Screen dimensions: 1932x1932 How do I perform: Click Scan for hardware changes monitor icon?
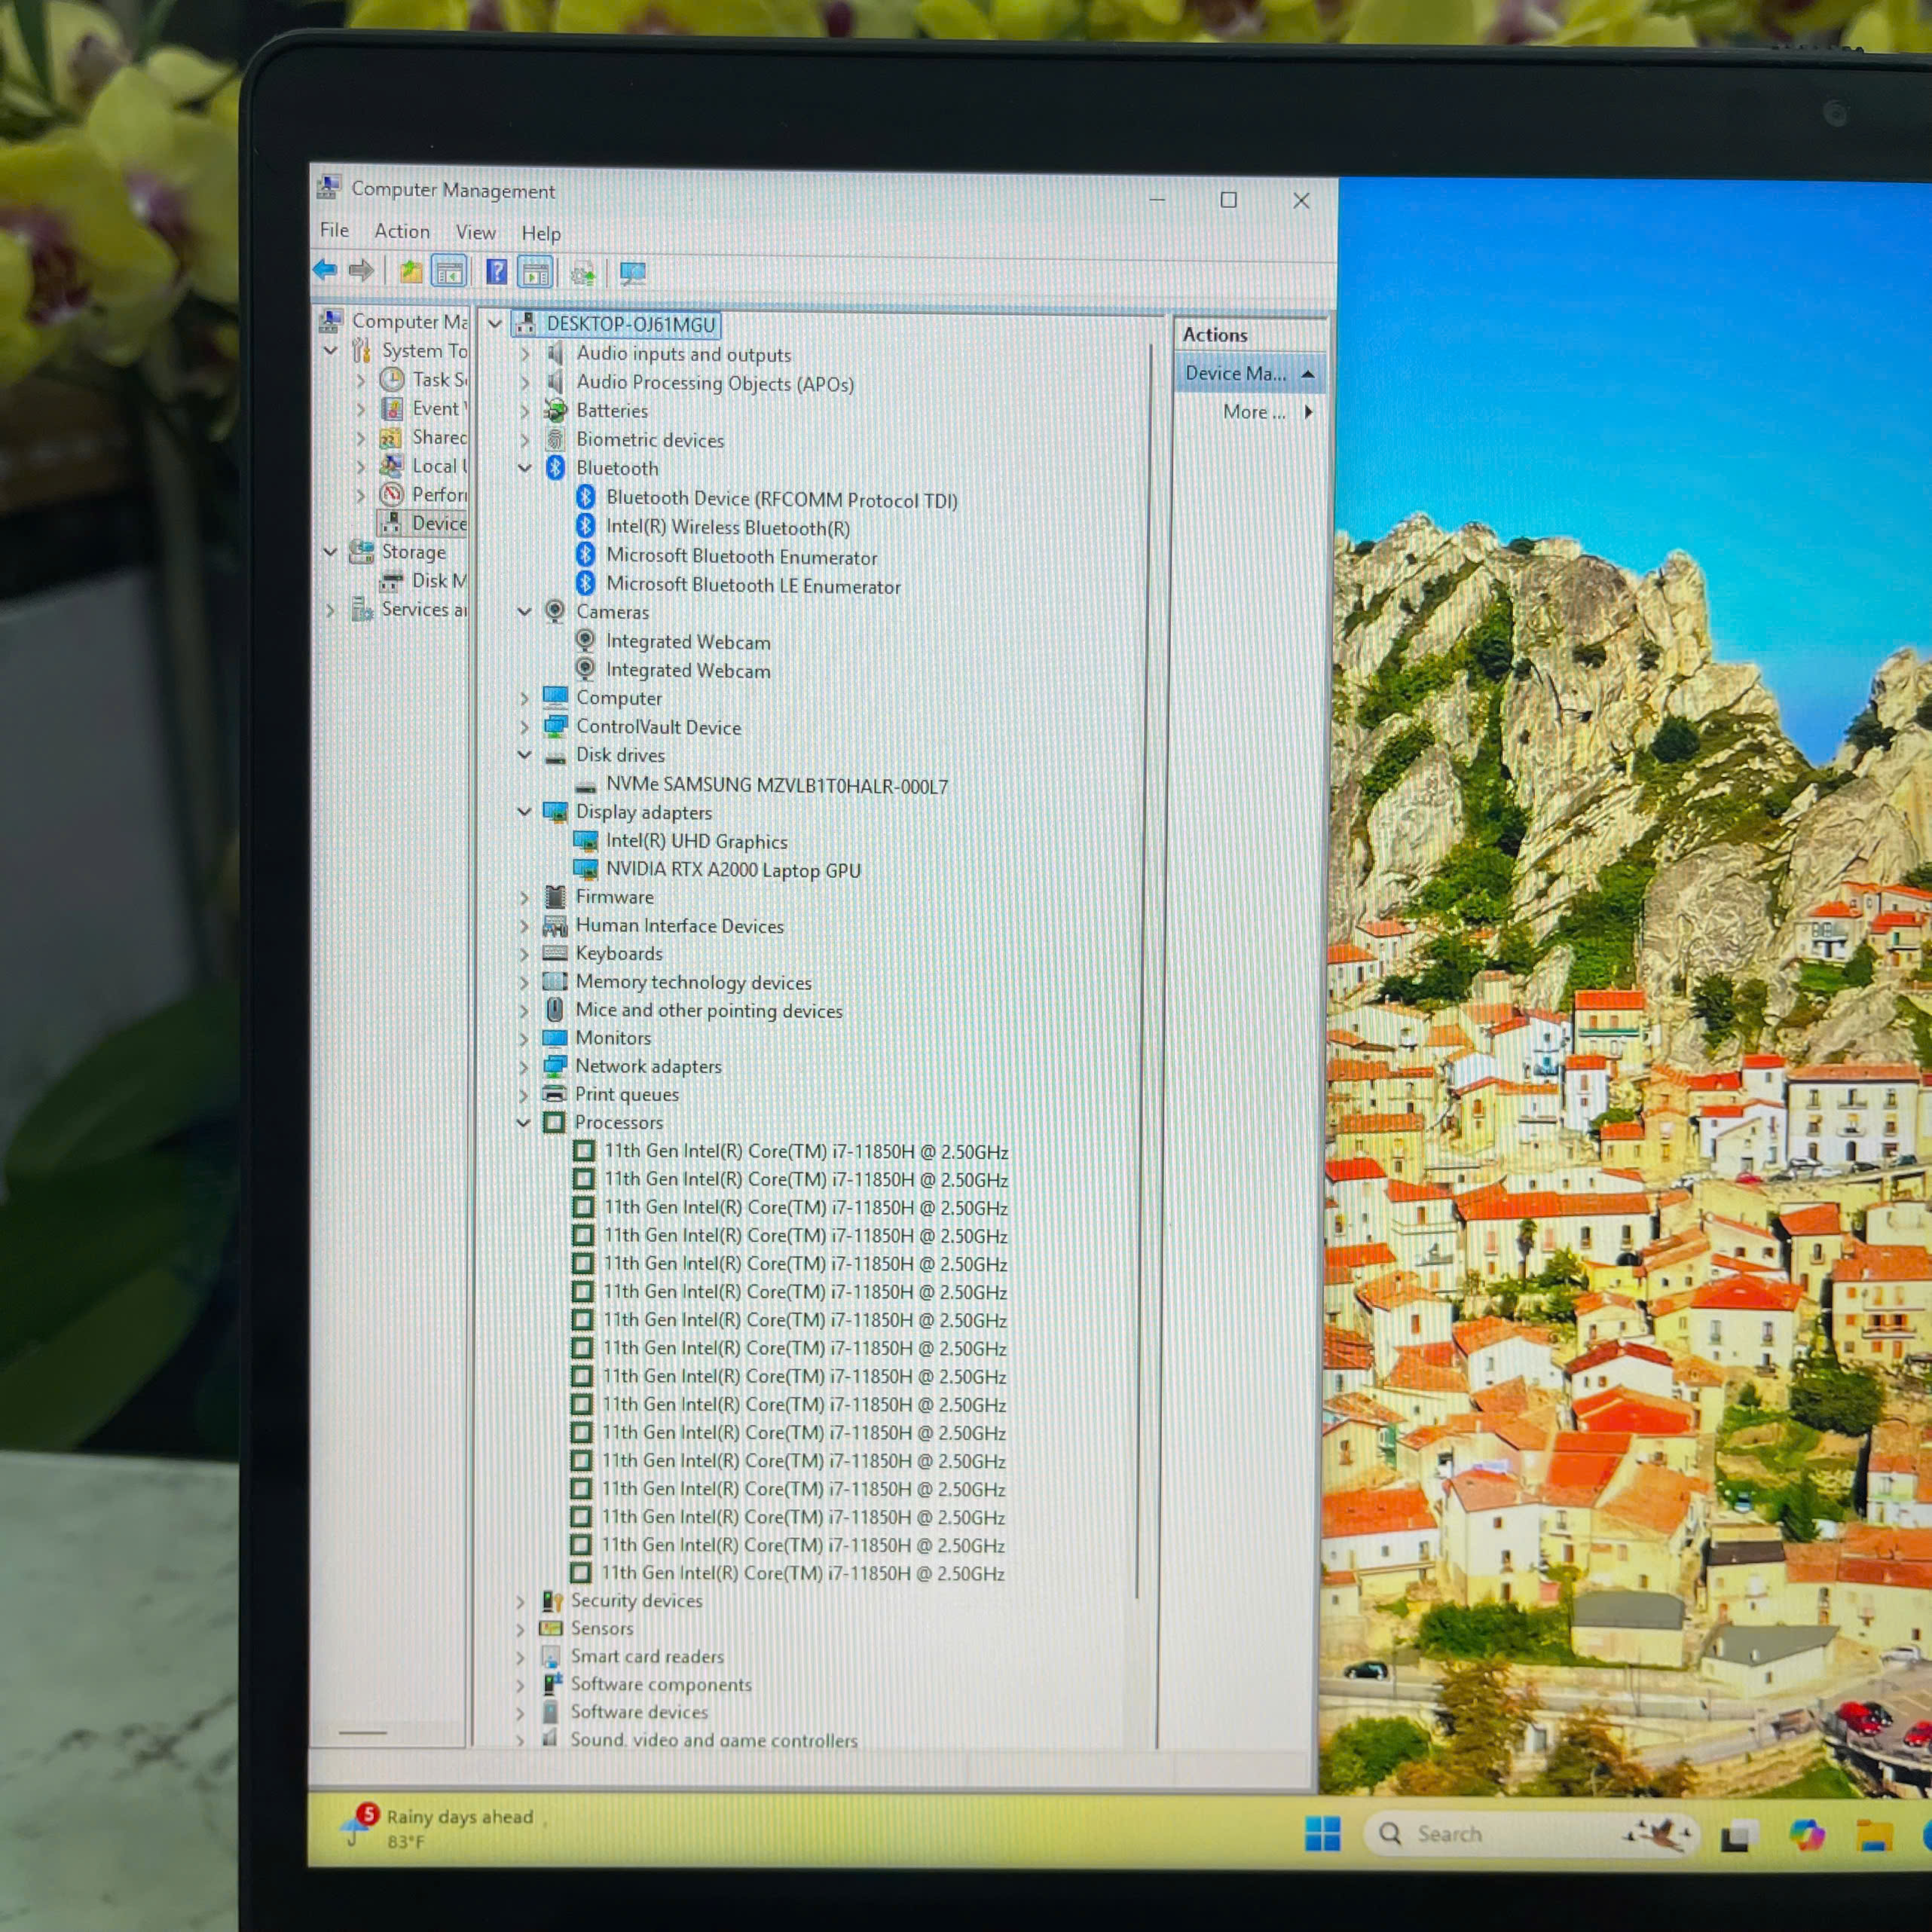[632, 273]
